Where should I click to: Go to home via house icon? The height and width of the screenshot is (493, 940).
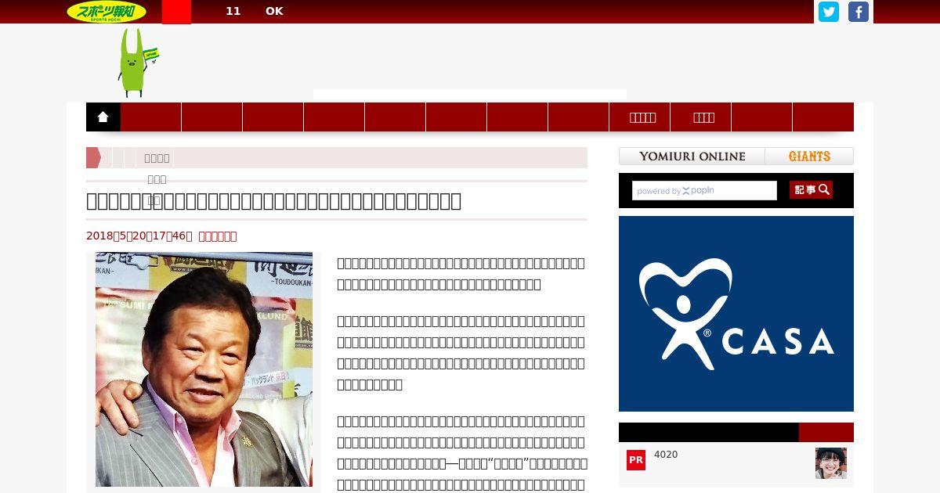click(x=103, y=117)
